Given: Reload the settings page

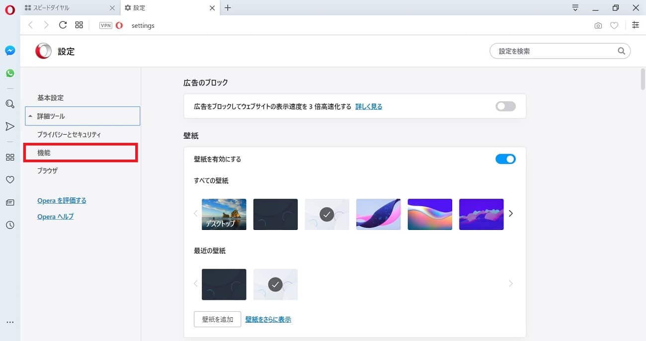Looking at the screenshot, I should (x=63, y=25).
